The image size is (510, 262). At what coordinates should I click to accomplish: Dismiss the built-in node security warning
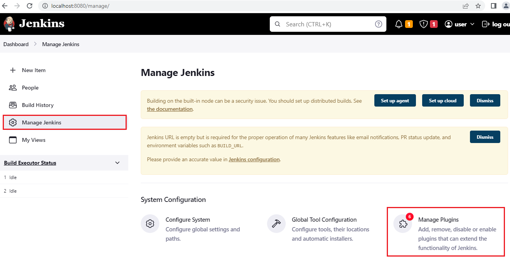[485, 100]
